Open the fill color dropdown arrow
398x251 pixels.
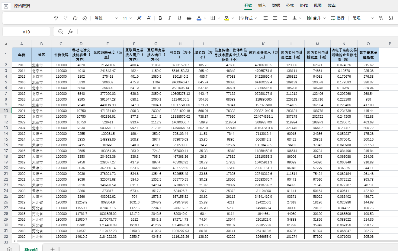tap(233, 18)
